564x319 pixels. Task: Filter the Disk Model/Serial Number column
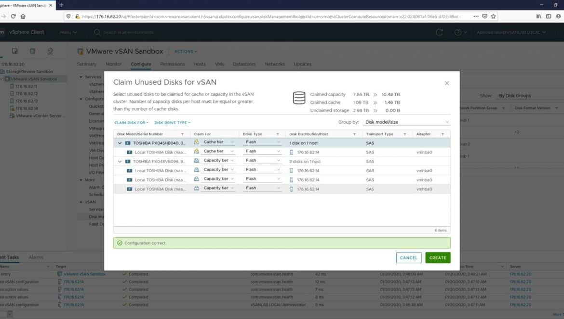tap(182, 134)
